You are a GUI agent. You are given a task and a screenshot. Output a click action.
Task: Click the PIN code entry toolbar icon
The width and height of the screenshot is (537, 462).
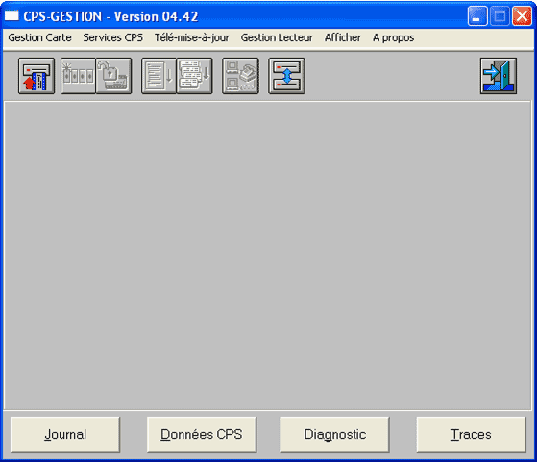click(x=78, y=76)
